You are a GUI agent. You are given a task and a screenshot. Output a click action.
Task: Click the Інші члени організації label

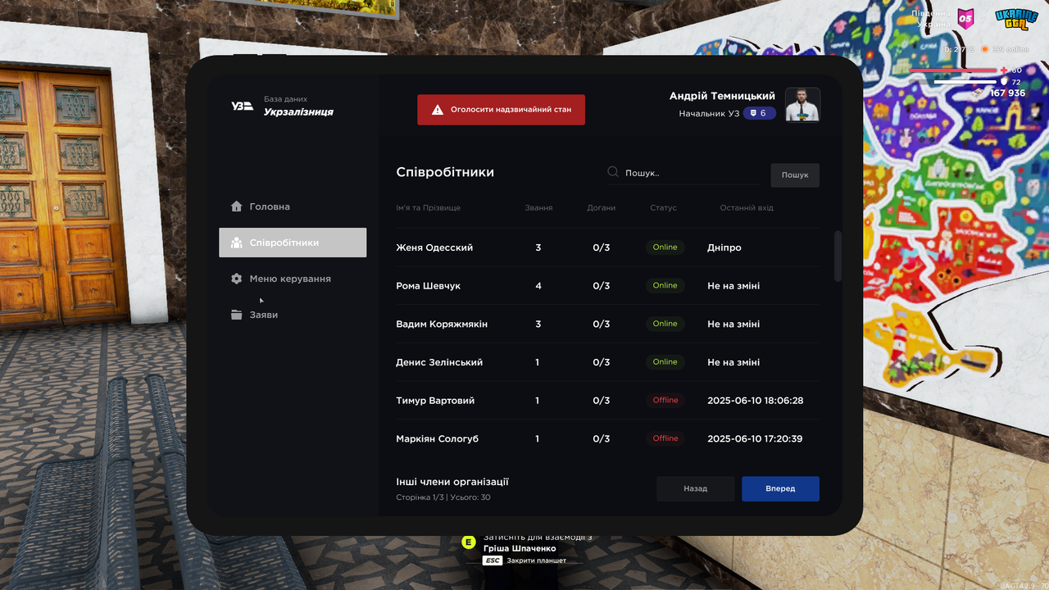point(452,482)
